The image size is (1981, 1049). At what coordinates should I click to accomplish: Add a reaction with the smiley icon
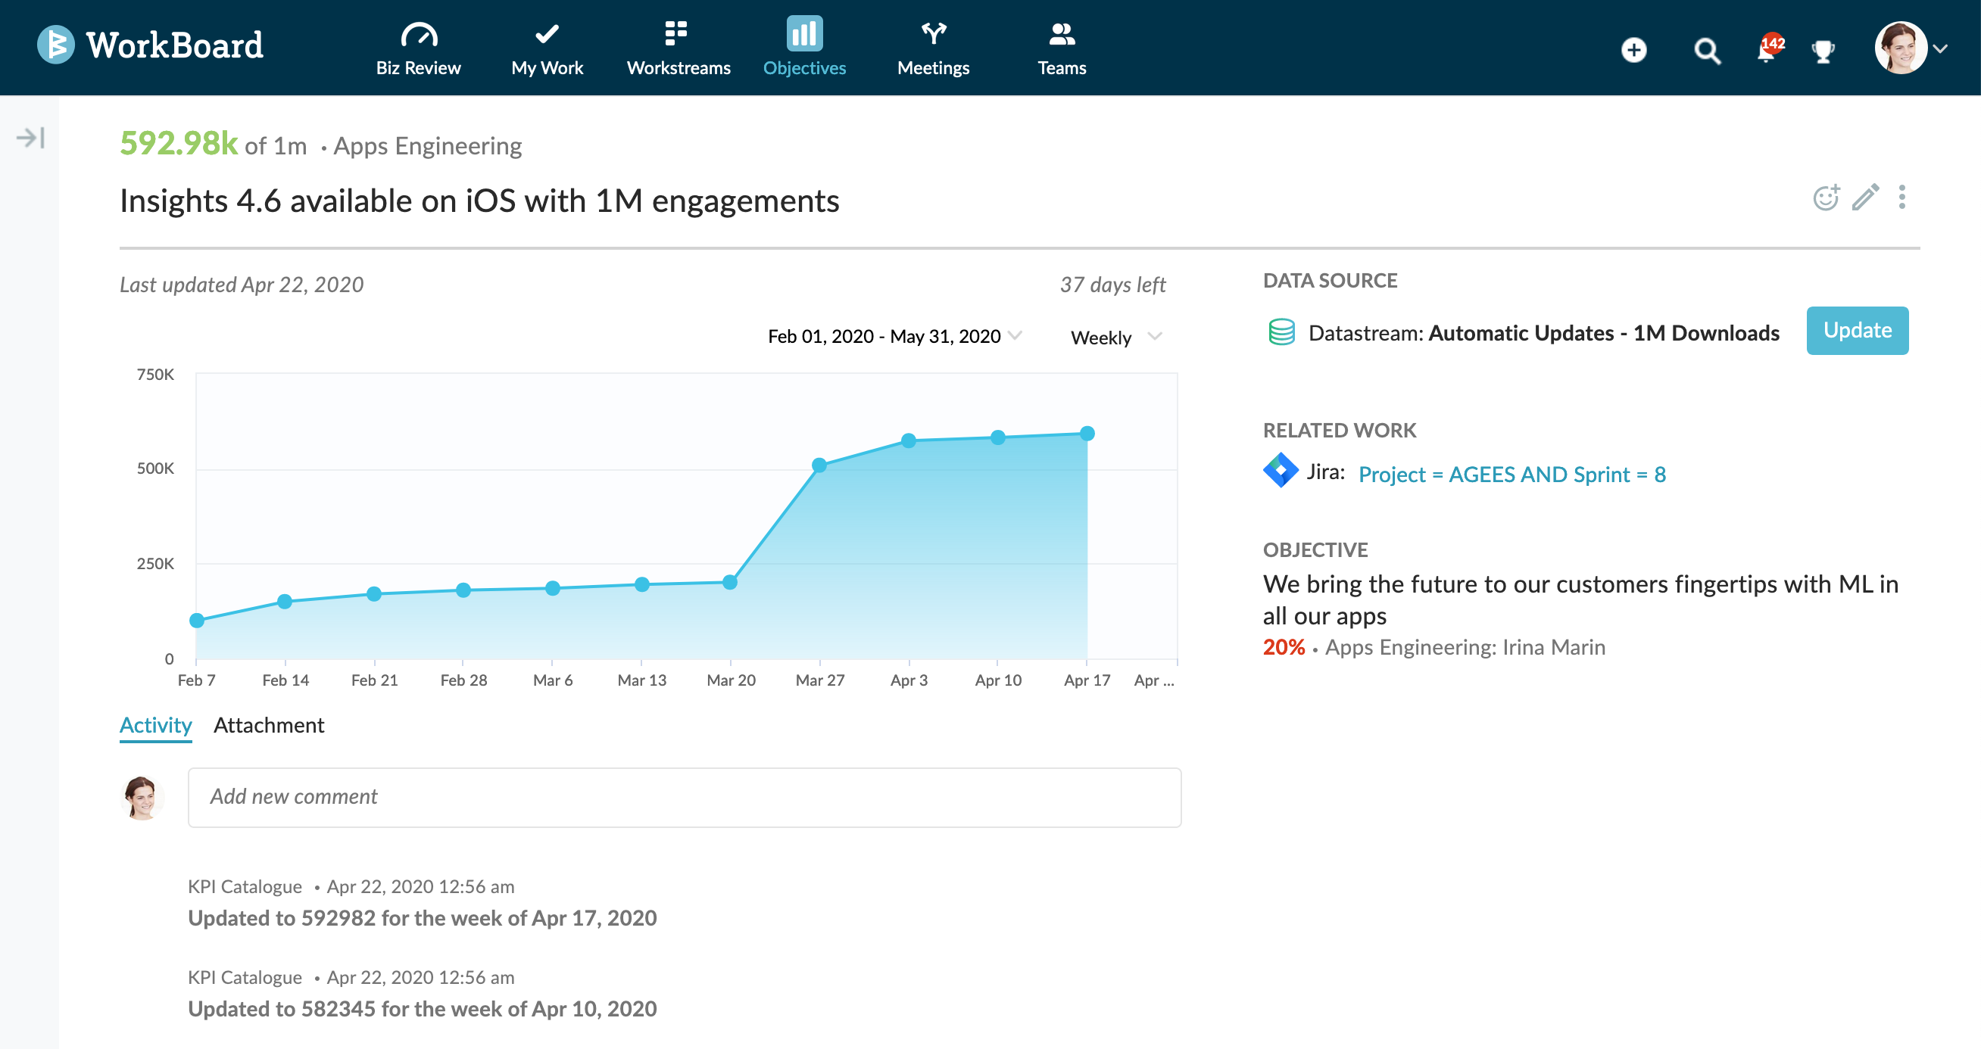coord(1826,198)
